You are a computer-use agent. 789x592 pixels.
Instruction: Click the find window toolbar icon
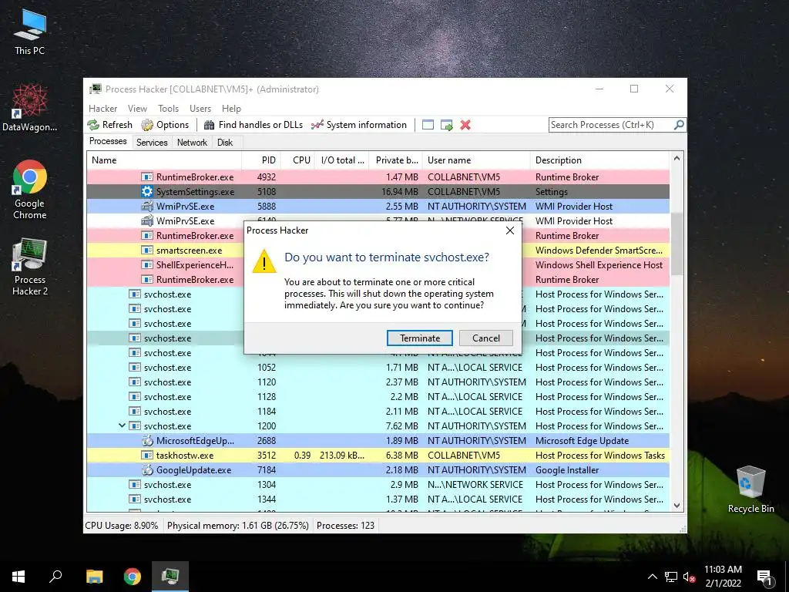(x=428, y=125)
